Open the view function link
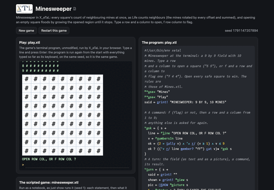Screen dimensions: 274x190 tap(181, 180)
